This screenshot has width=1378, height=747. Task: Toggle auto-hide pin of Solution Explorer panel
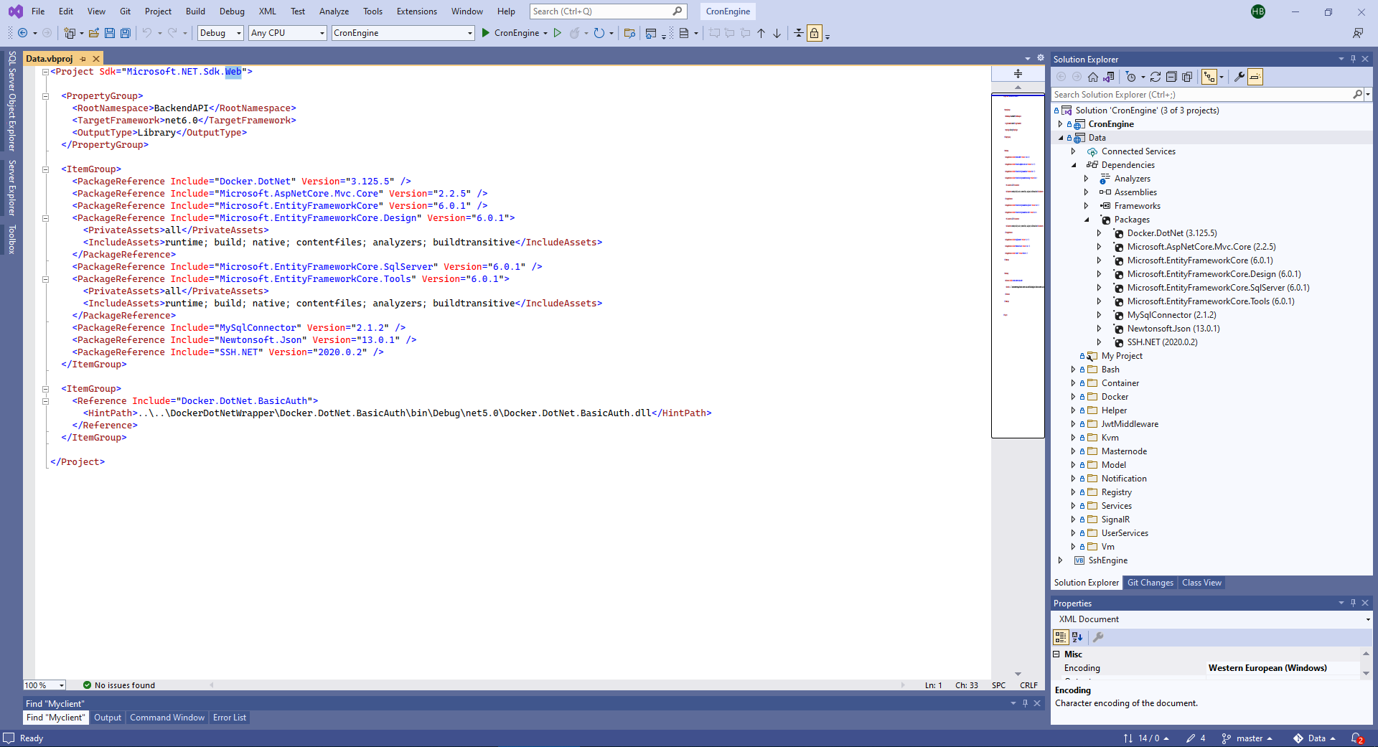[x=1353, y=59]
